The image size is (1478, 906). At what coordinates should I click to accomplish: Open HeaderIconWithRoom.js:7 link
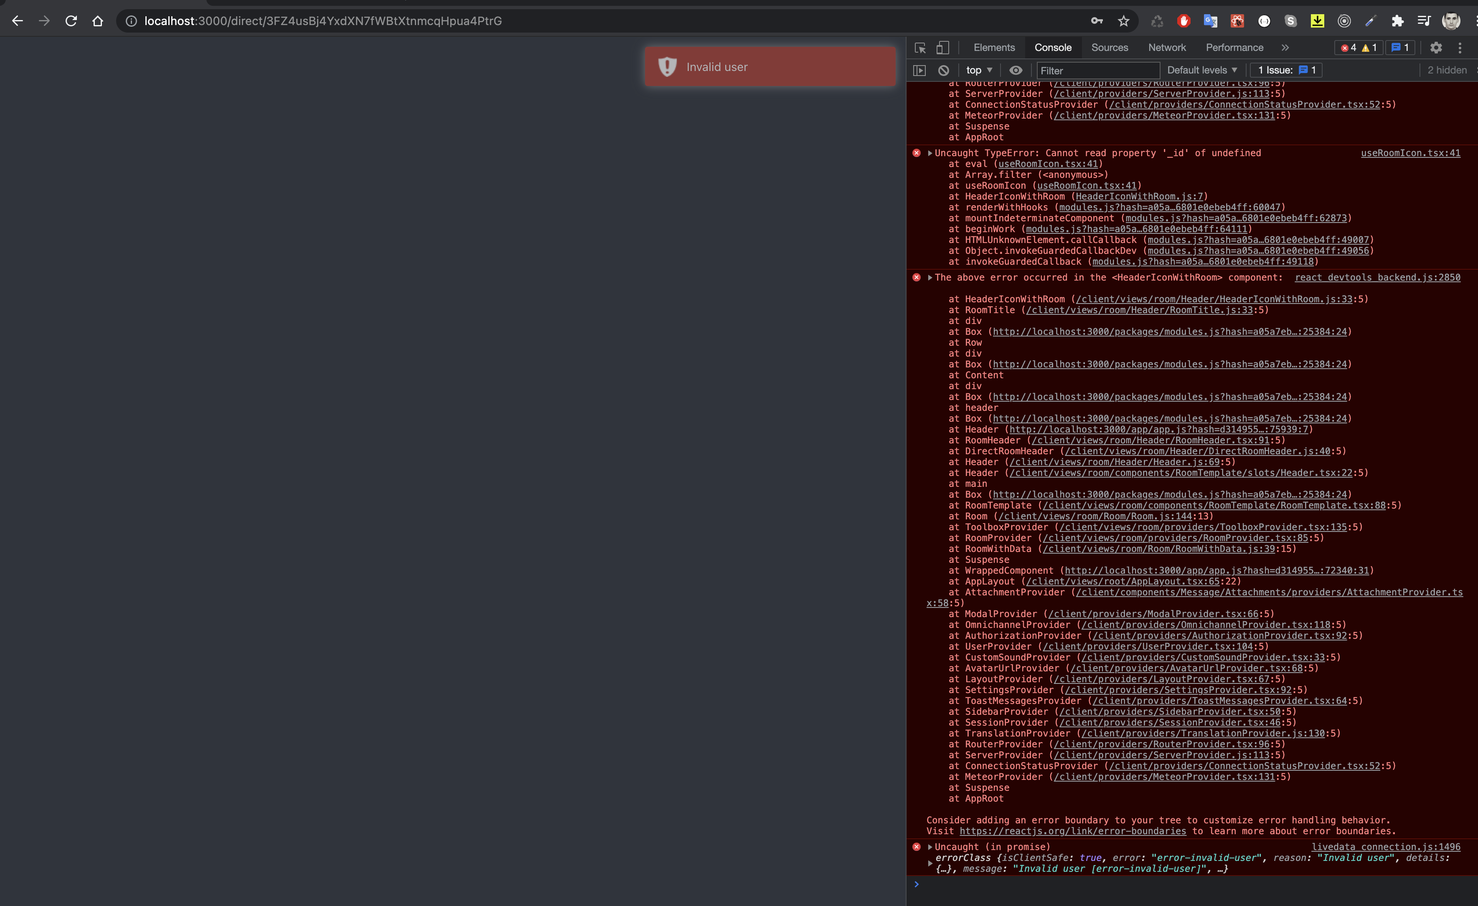pyautogui.click(x=1139, y=197)
